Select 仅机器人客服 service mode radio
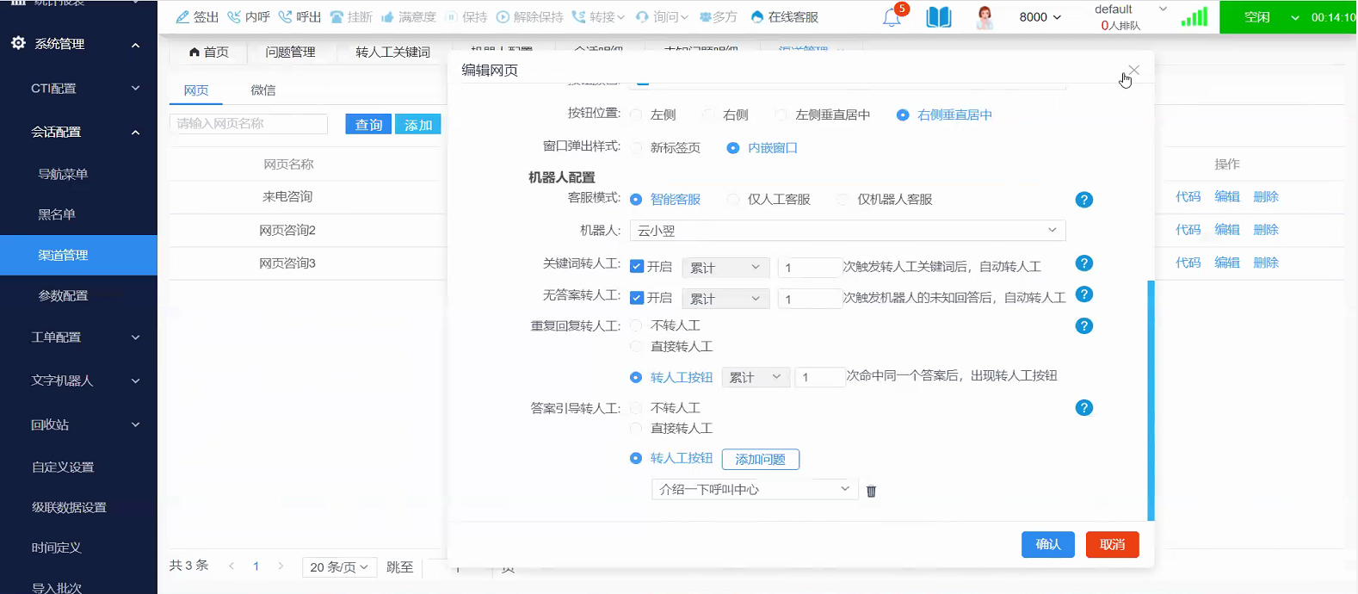This screenshot has width=1358, height=594. [843, 200]
